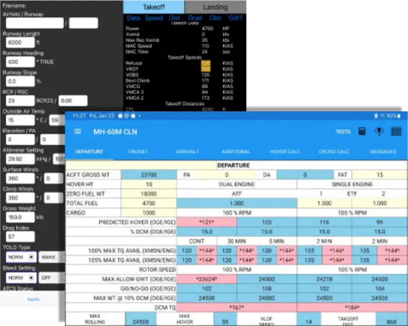This screenshot has height=326, width=408.
Task: Tap the battery indicator in the tablet status bar
Action: click(399, 116)
